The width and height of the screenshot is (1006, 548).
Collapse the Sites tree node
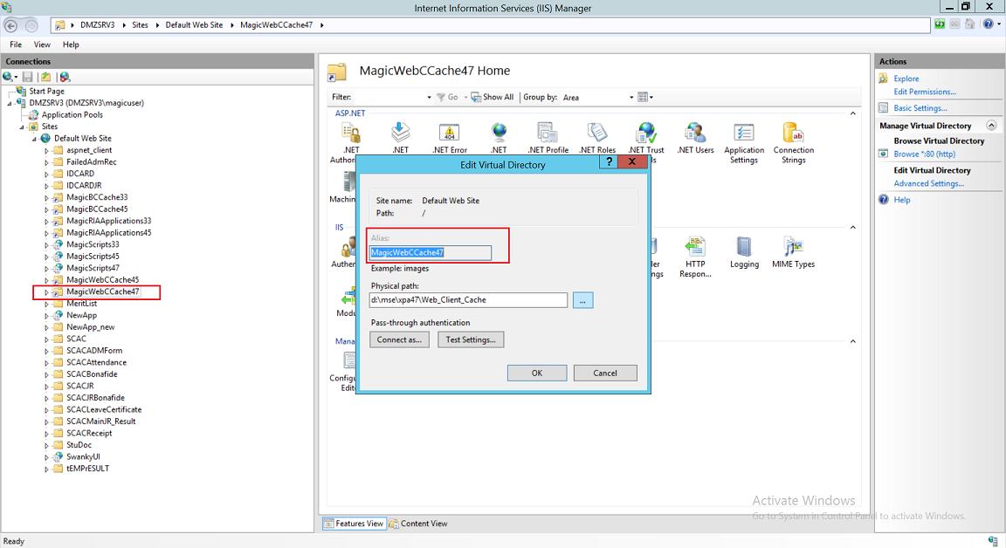tap(22, 127)
